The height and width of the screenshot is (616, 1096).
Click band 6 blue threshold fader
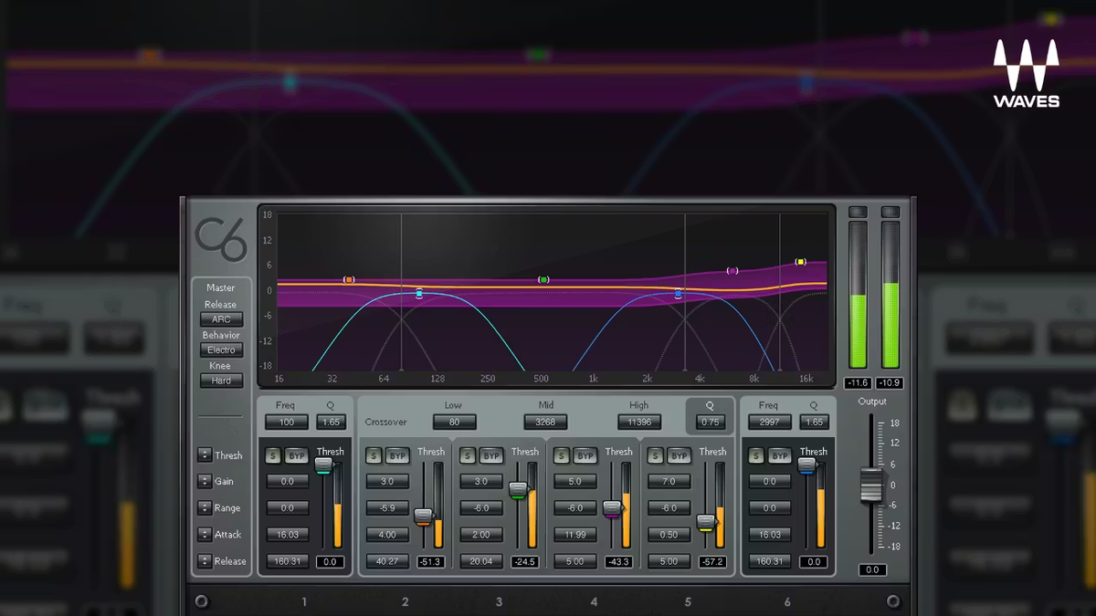[x=806, y=465]
